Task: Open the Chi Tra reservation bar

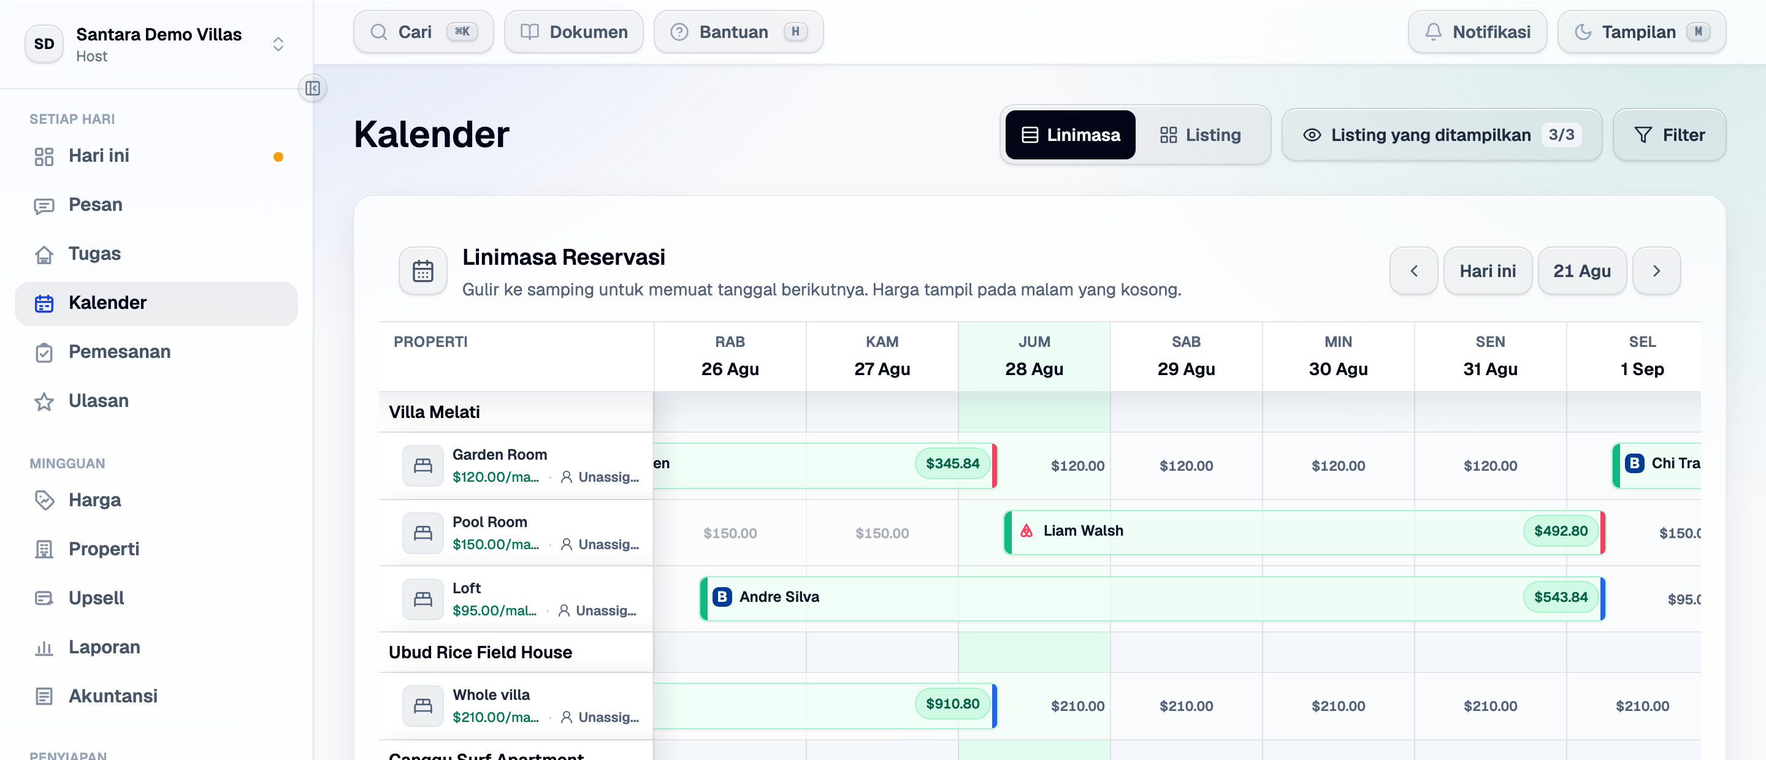Action: pyautogui.click(x=1657, y=465)
